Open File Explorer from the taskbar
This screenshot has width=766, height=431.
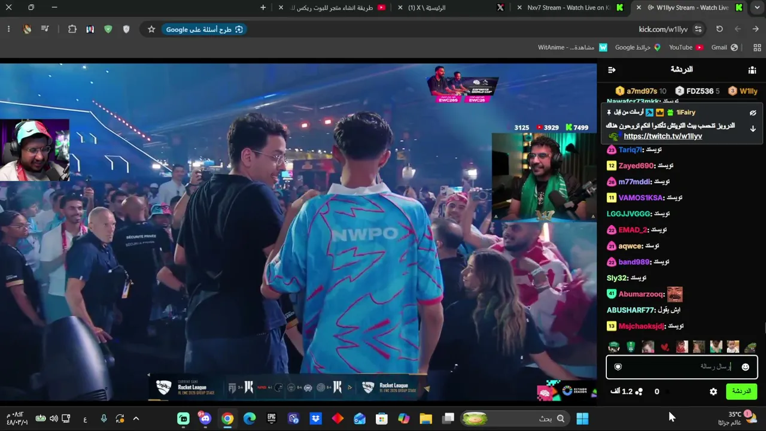[x=425, y=418]
